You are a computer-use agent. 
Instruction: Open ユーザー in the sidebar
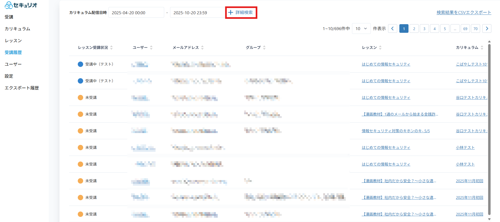point(13,64)
